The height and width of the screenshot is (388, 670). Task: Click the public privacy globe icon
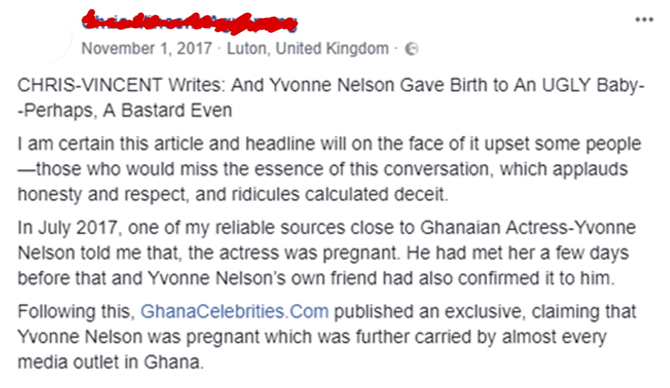411,49
